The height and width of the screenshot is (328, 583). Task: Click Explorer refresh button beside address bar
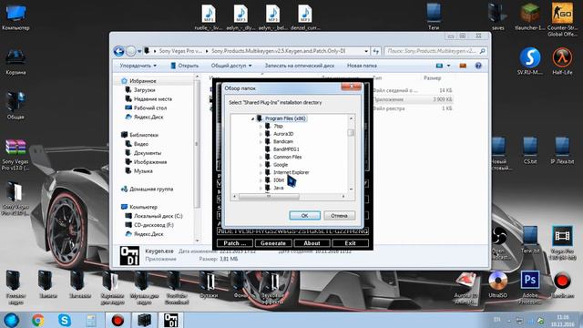pos(376,51)
